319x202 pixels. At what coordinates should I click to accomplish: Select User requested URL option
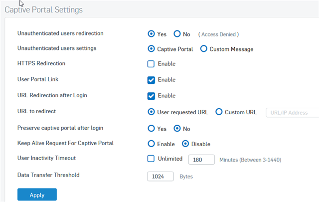pyautogui.click(x=152, y=112)
